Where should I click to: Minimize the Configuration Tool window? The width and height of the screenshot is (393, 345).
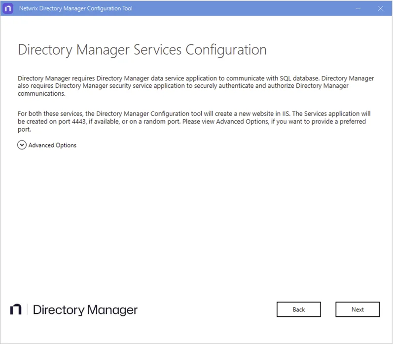pos(358,8)
